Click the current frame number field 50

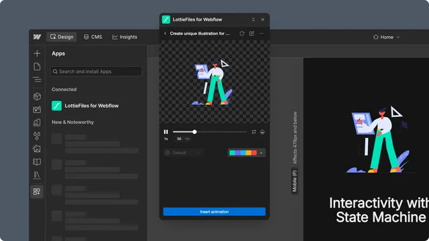179,139
